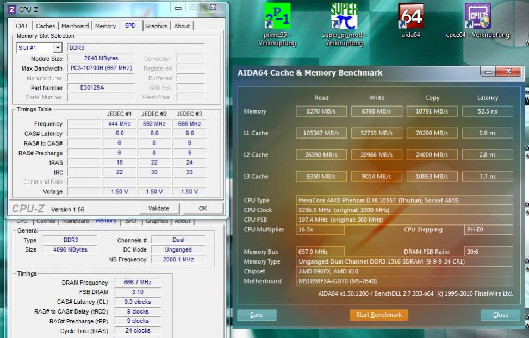Open the aida64 desktop icon
Image resolution: width=529 pixels, height=338 pixels.
tap(410, 20)
